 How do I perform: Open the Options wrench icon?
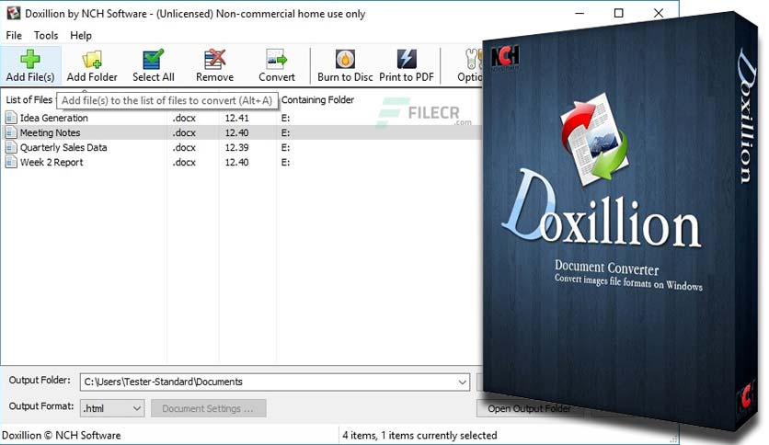474,59
